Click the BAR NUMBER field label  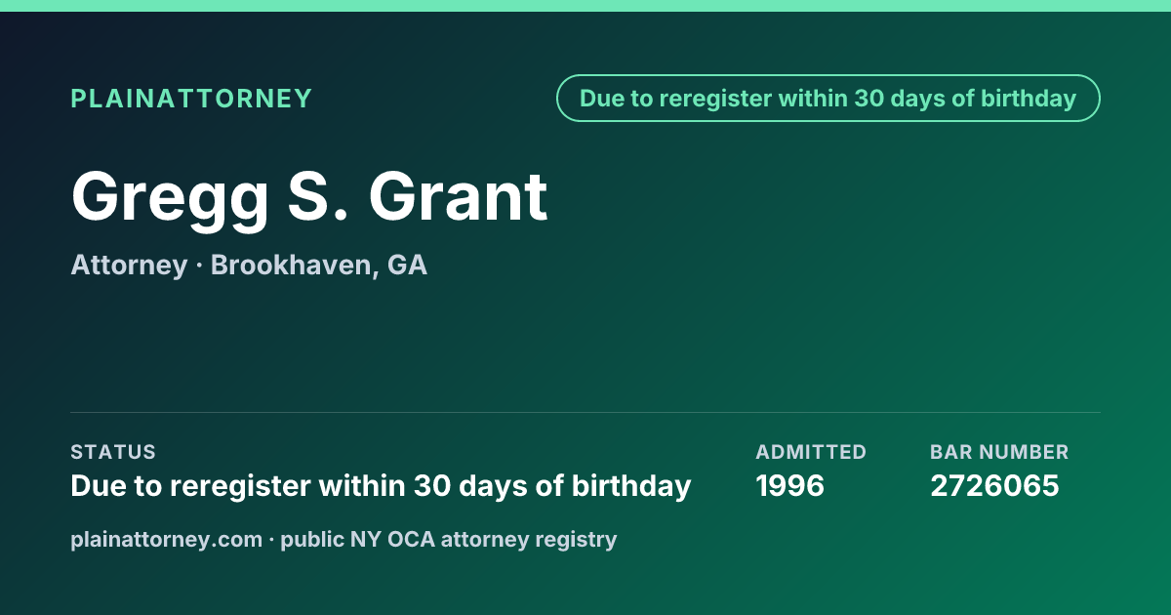999,452
